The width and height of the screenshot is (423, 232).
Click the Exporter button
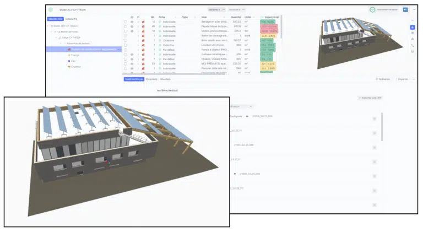point(402,79)
